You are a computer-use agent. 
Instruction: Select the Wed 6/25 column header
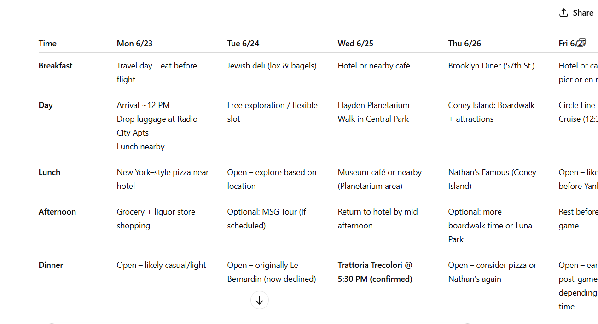[355, 44]
